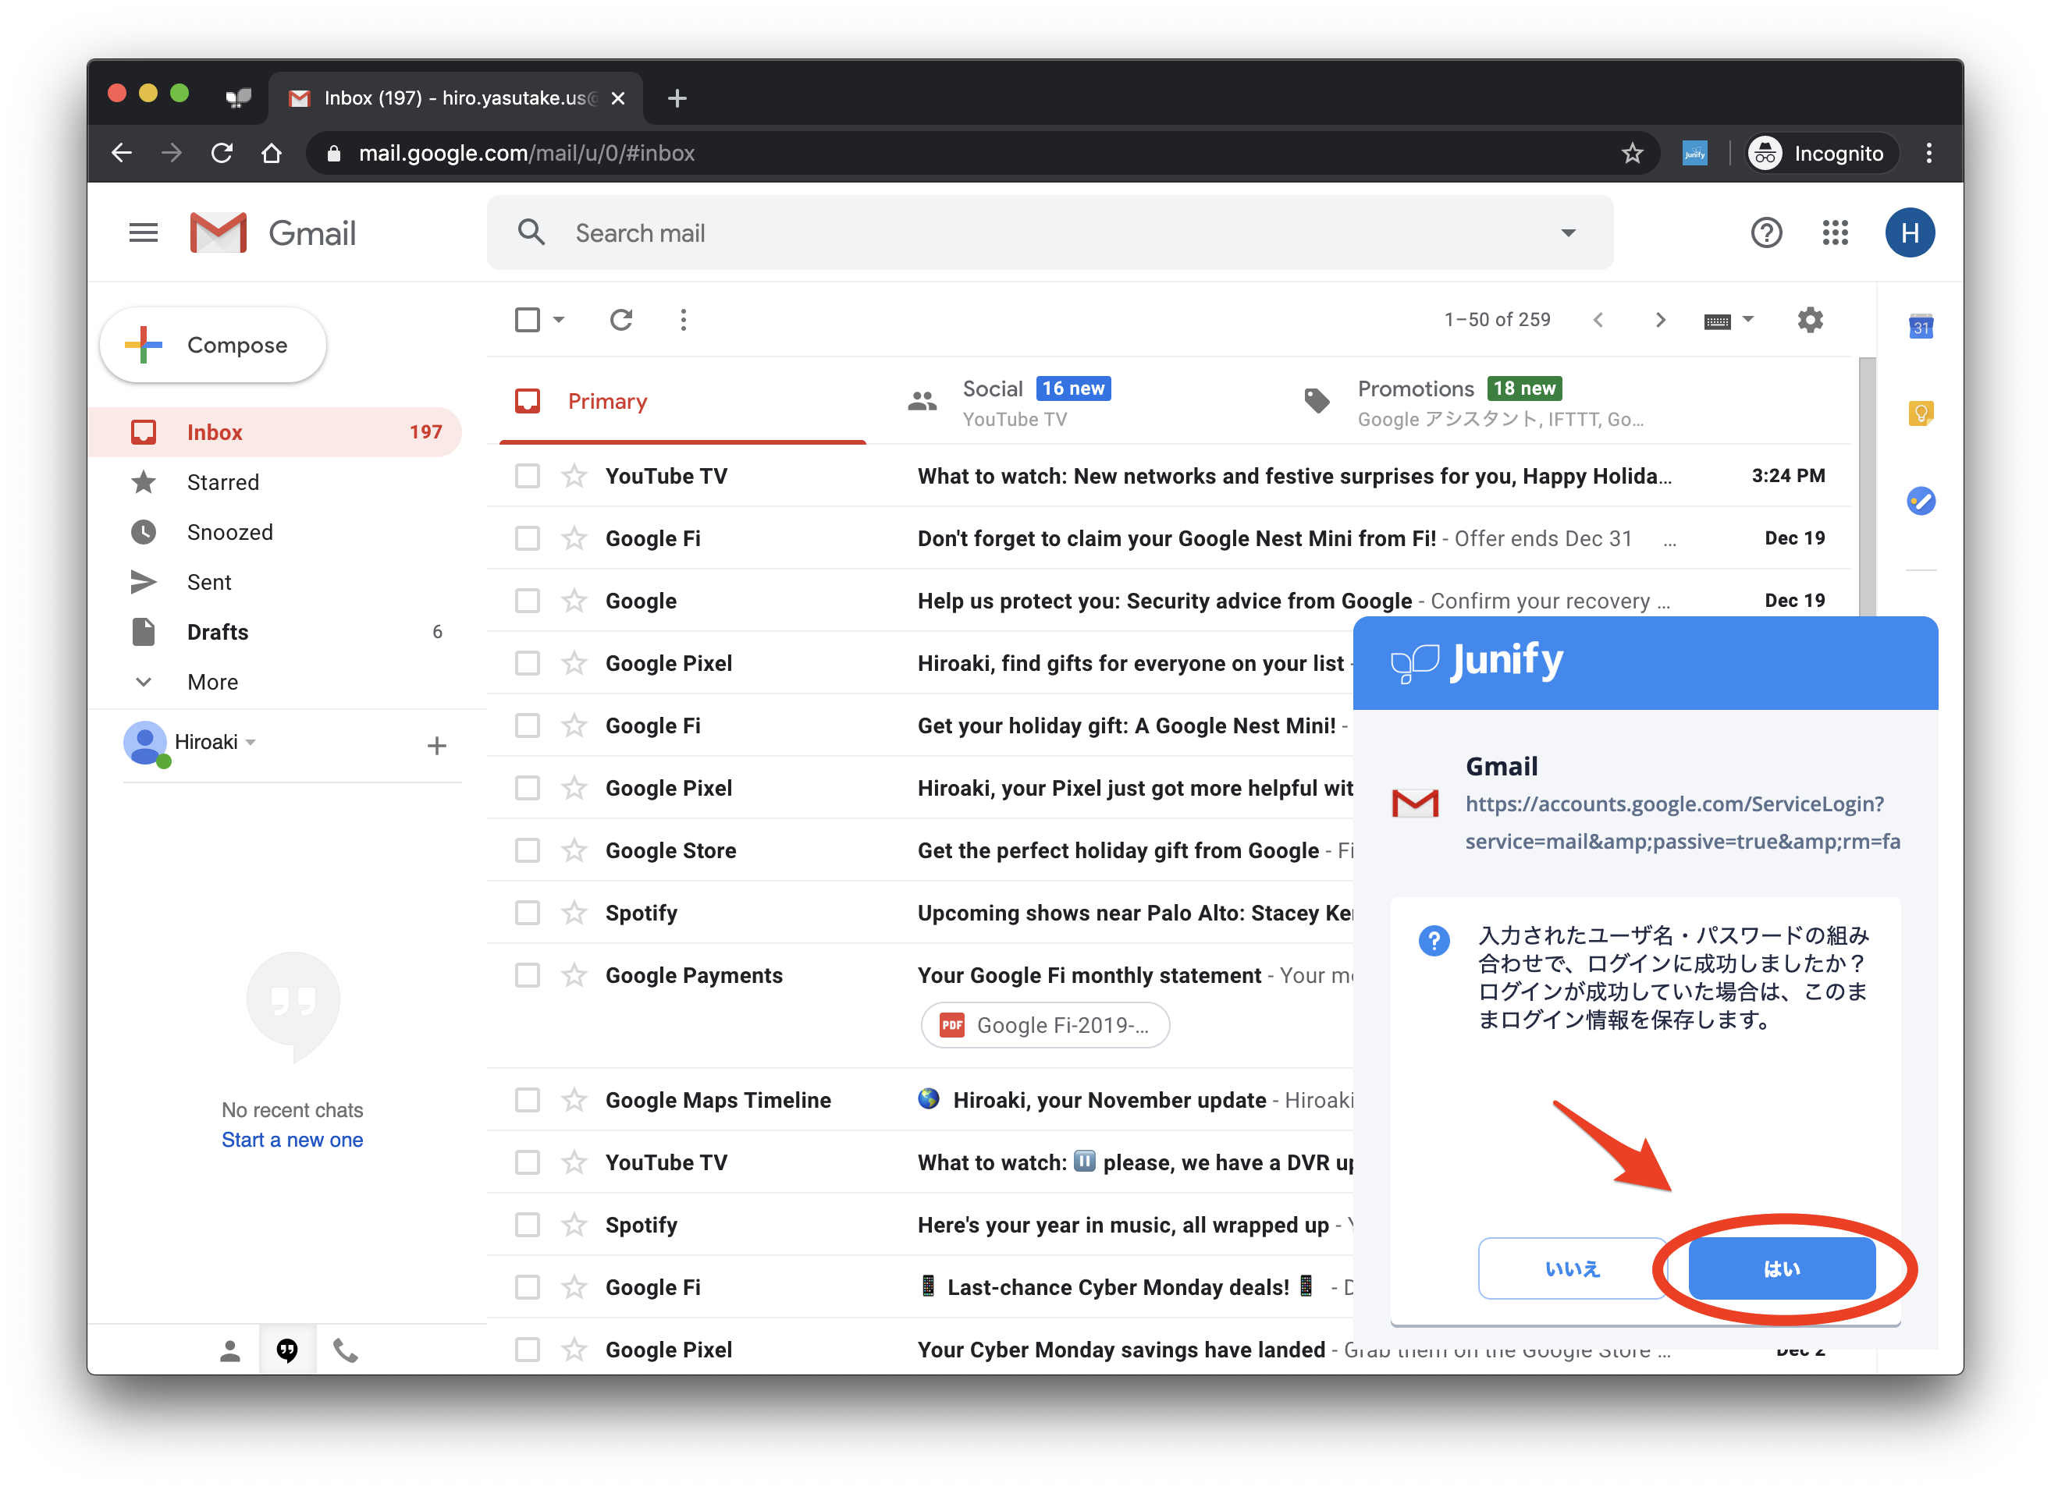
Task: Open the Junify extension icon in toolbar
Action: (x=1694, y=153)
